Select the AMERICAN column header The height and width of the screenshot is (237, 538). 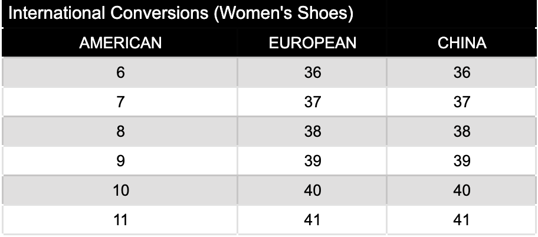[120, 43]
